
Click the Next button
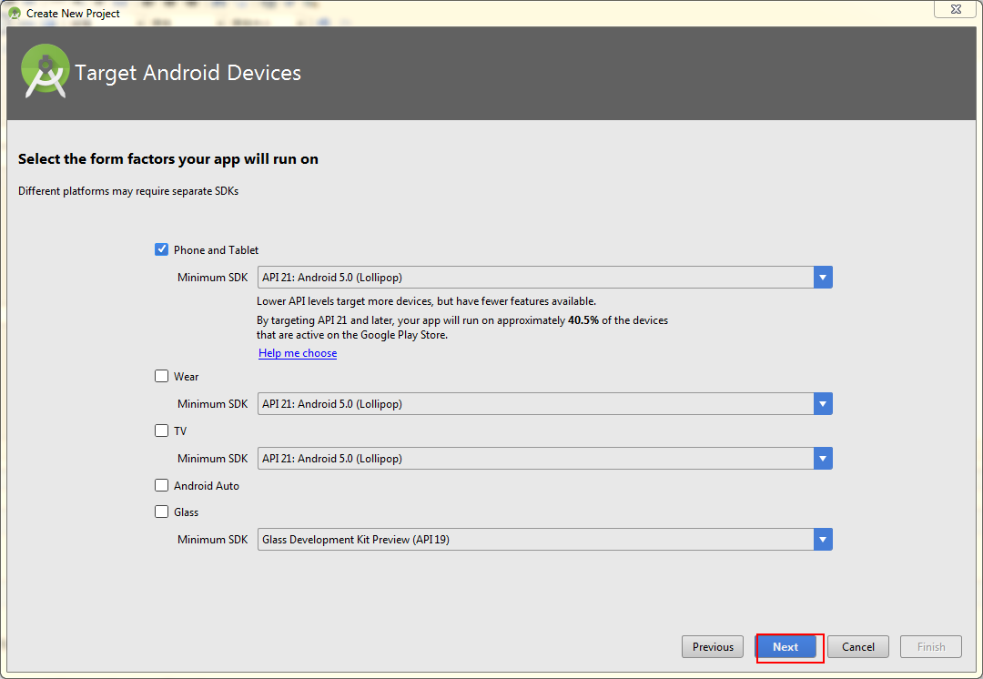pos(785,647)
